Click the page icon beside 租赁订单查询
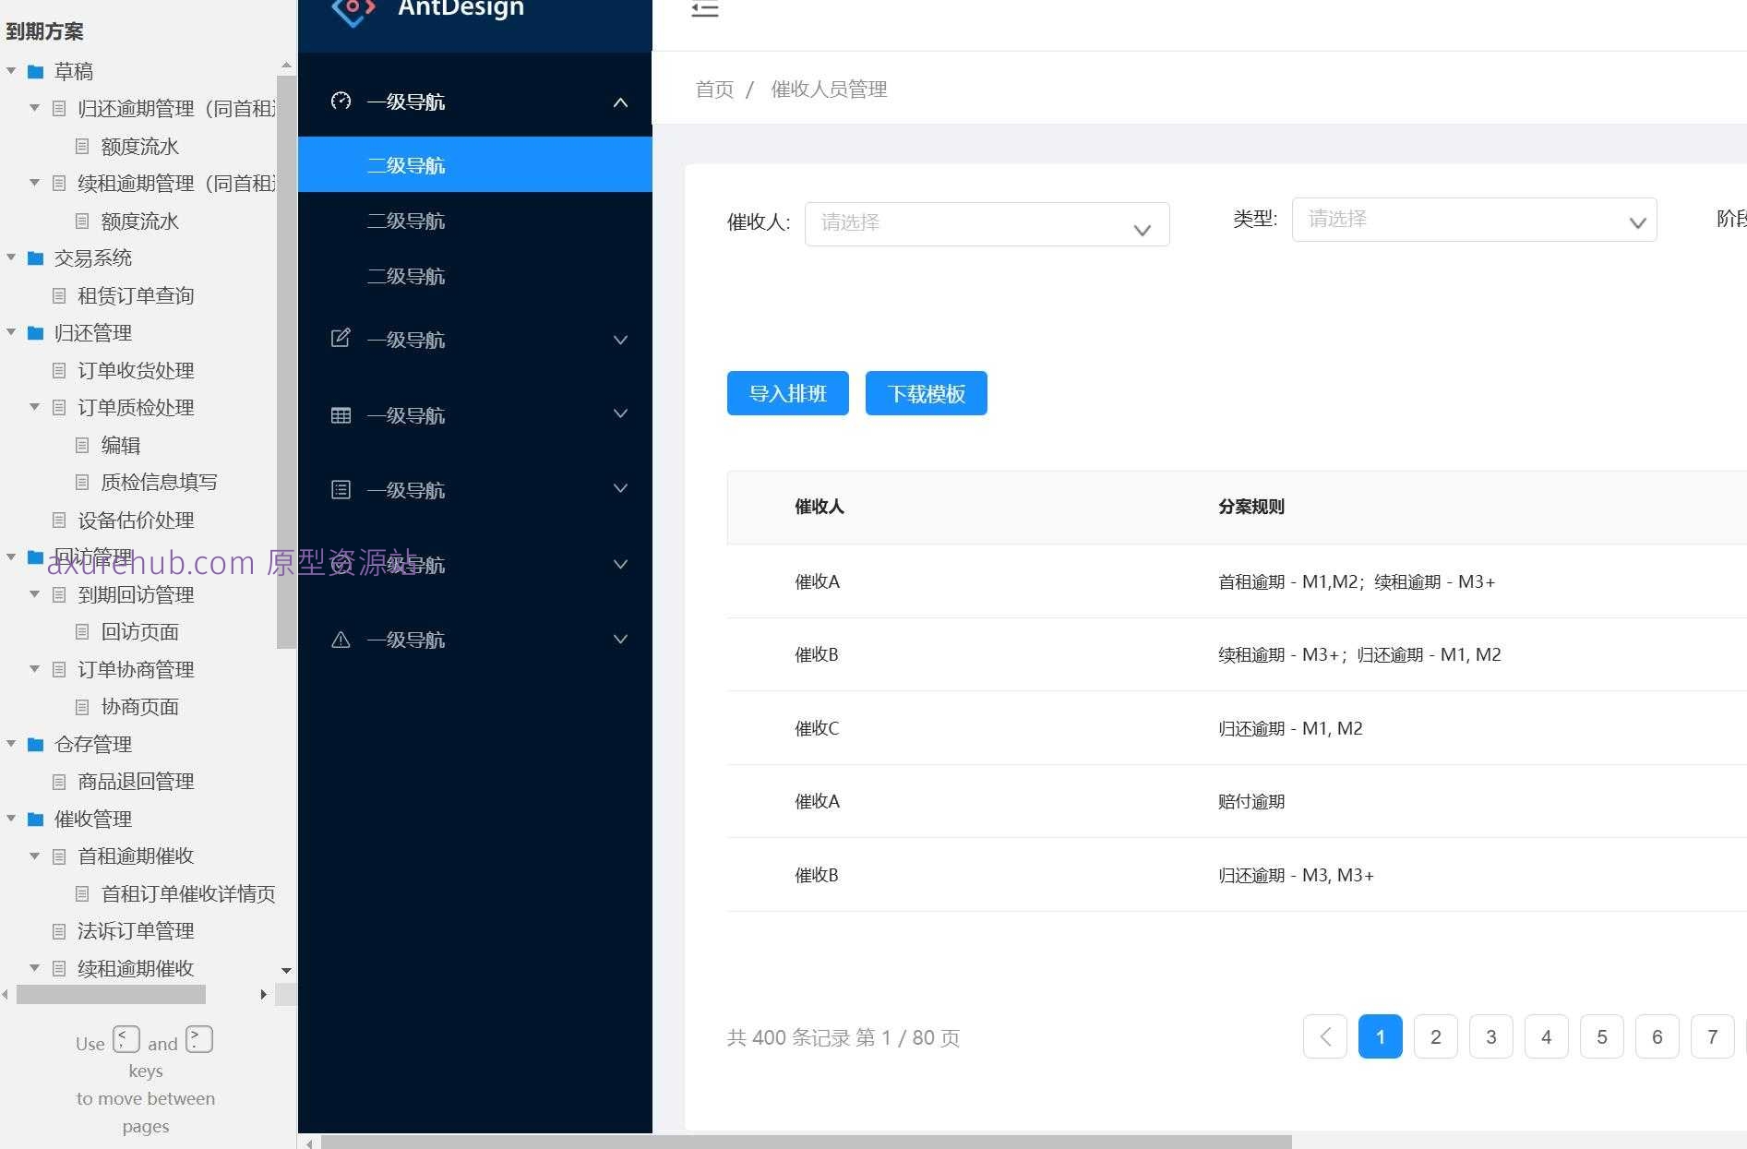The height and width of the screenshot is (1149, 1747). pyautogui.click(x=58, y=295)
